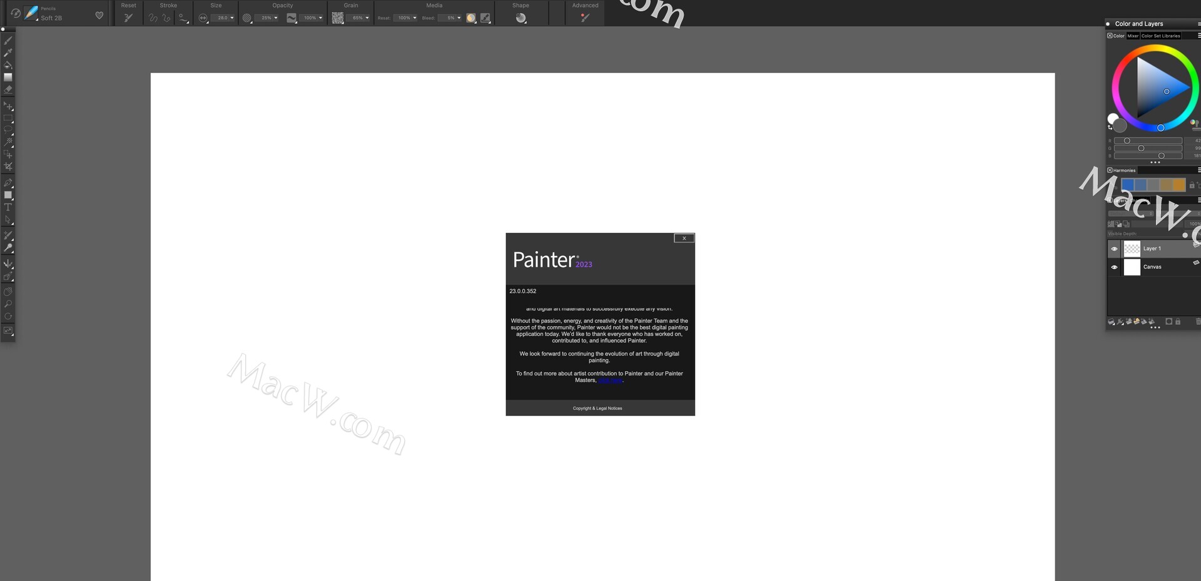Open the align-to-path stroke flyout
The width and height of the screenshot is (1201, 581).
point(183,18)
